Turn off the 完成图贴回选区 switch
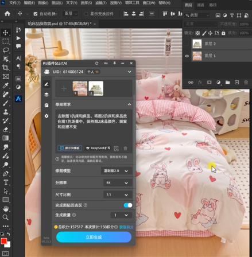Screen dimensions: 252x257 (x=128, y=205)
